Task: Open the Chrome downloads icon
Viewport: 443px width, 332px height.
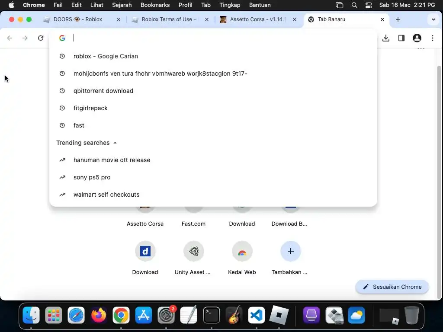Action: [386, 38]
